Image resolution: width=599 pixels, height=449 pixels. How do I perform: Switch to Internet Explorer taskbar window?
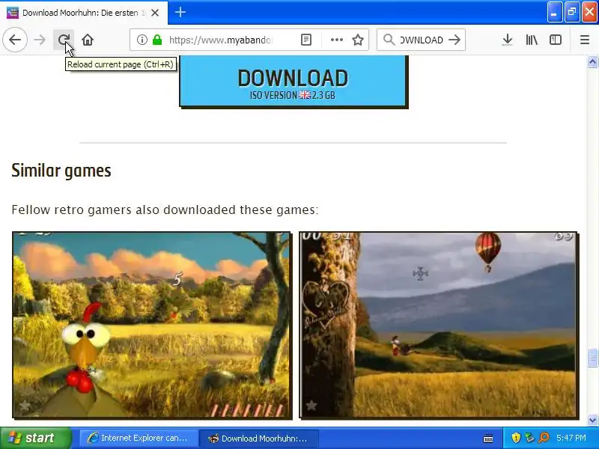[139, 438]
